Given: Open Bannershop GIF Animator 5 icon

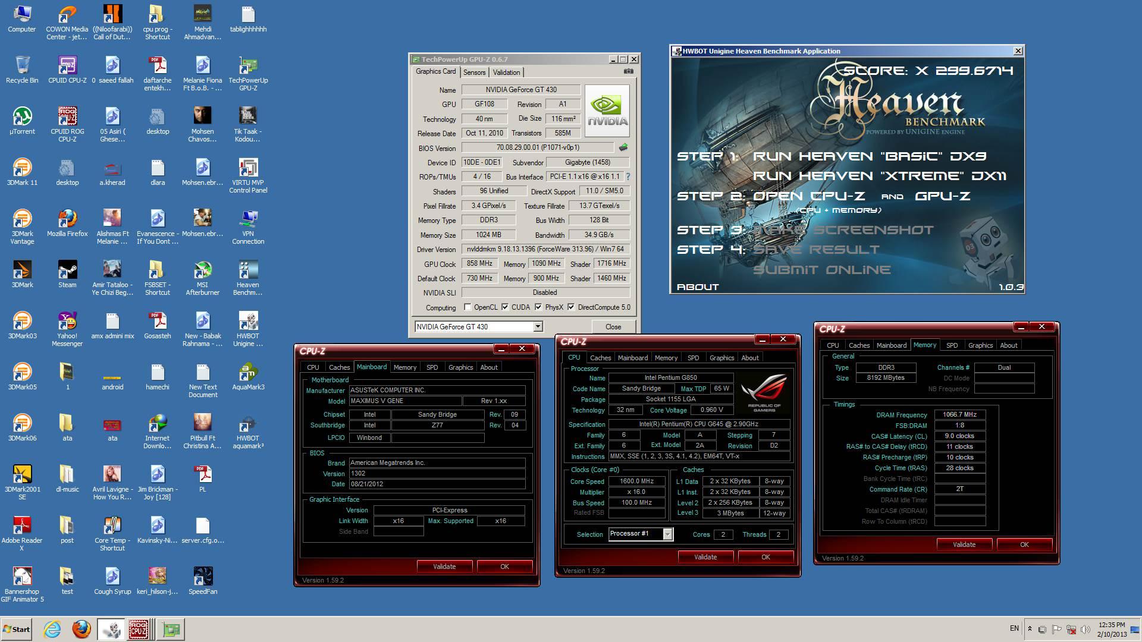Looking at the screenshot, I should (22, 584).
